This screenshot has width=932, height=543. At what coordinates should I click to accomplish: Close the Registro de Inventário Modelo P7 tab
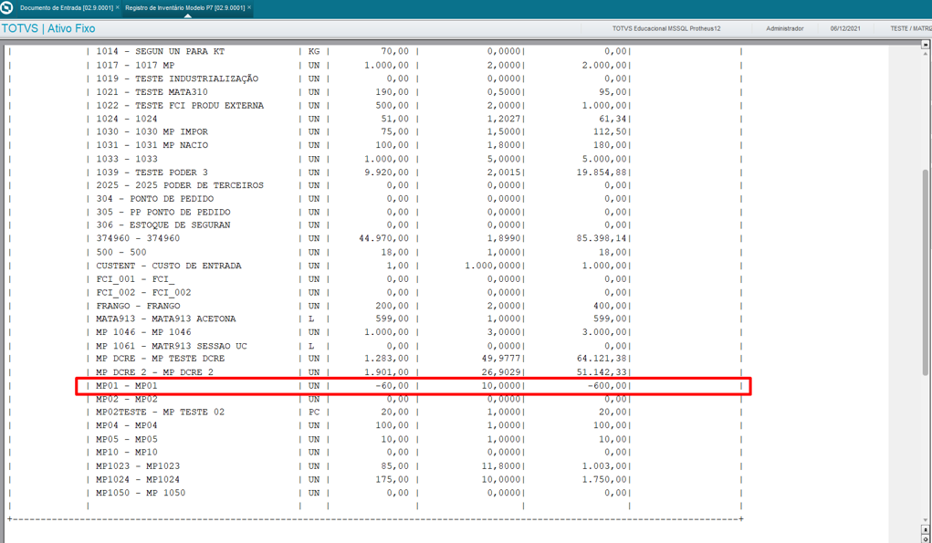[249, 7]
